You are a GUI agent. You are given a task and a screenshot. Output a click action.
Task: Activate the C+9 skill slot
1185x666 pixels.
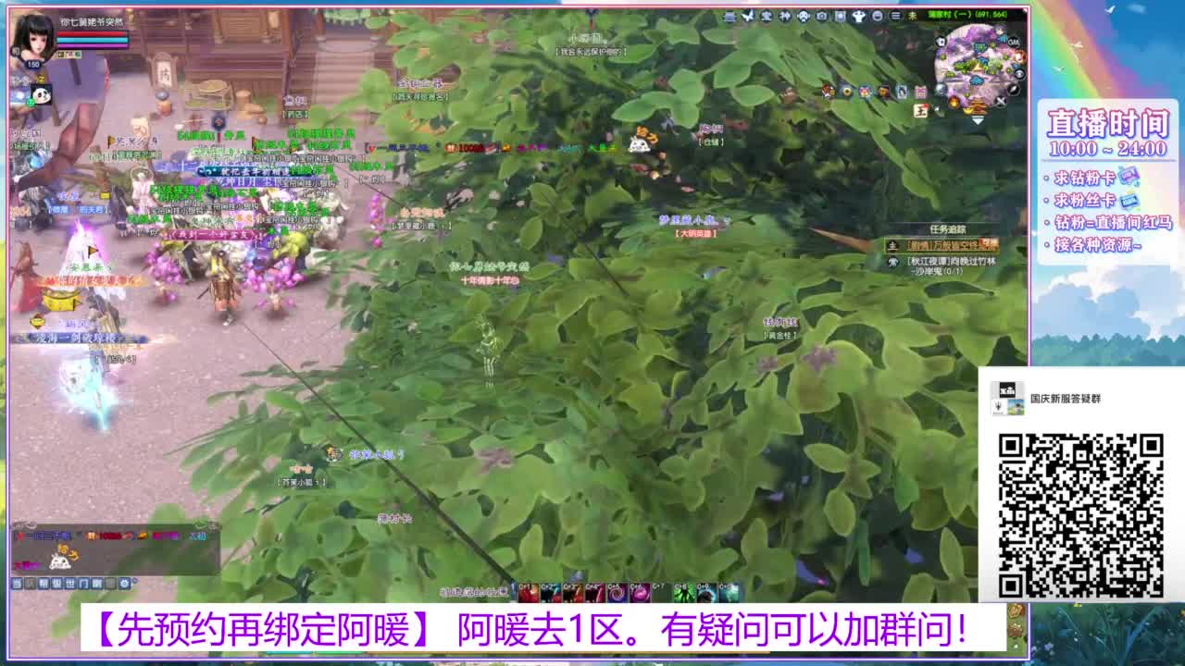(x=706, y=593)
